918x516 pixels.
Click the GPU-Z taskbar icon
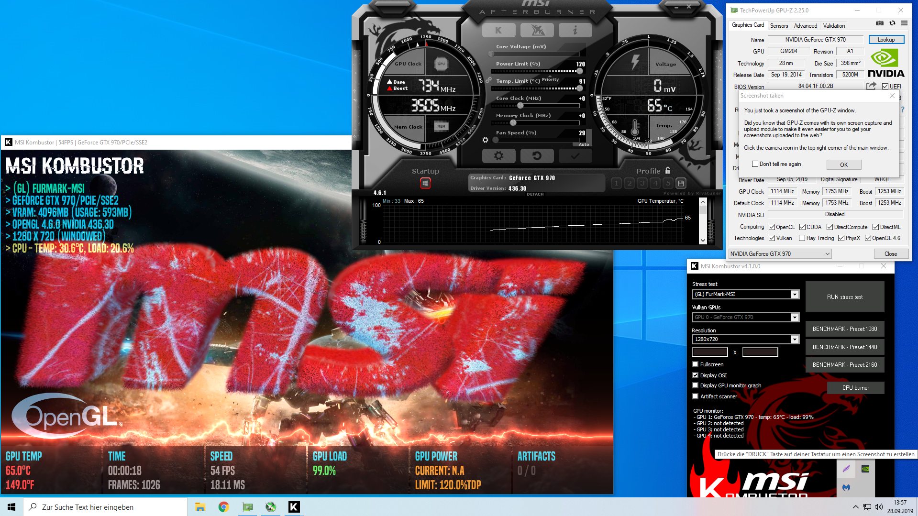coord(247,507)
